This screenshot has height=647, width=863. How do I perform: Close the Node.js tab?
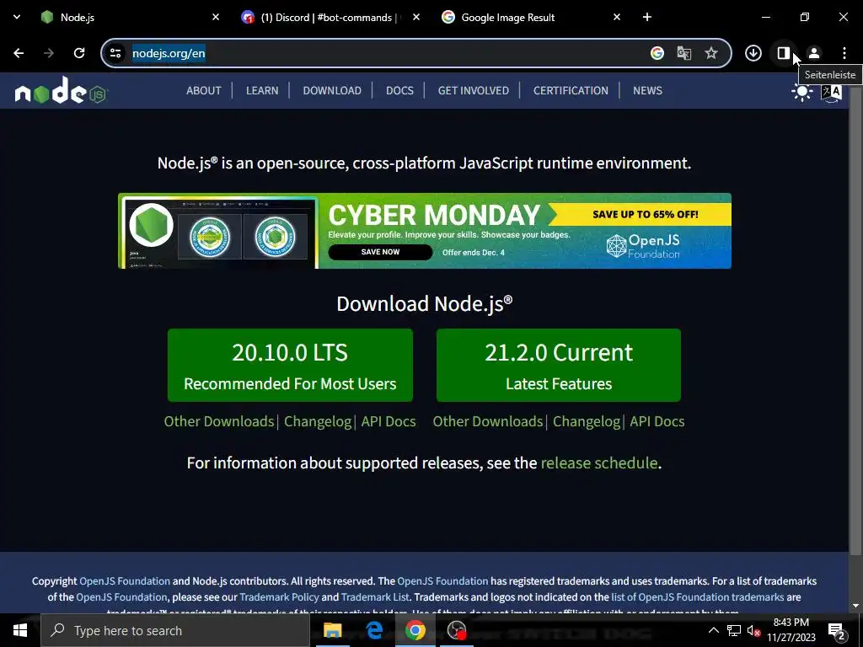[x=216, y=17]
